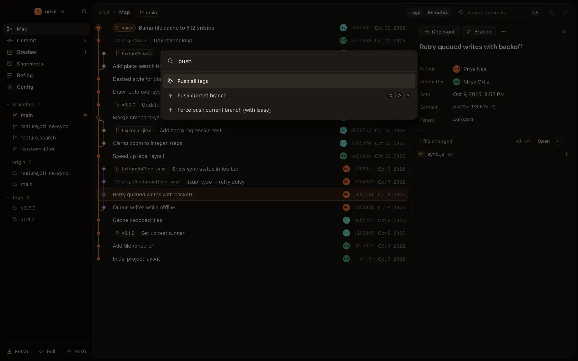The width and height of the screenshot is (578, 361).
Task: Open the Commit view in sidebar
Action: [x=47, y=40]
